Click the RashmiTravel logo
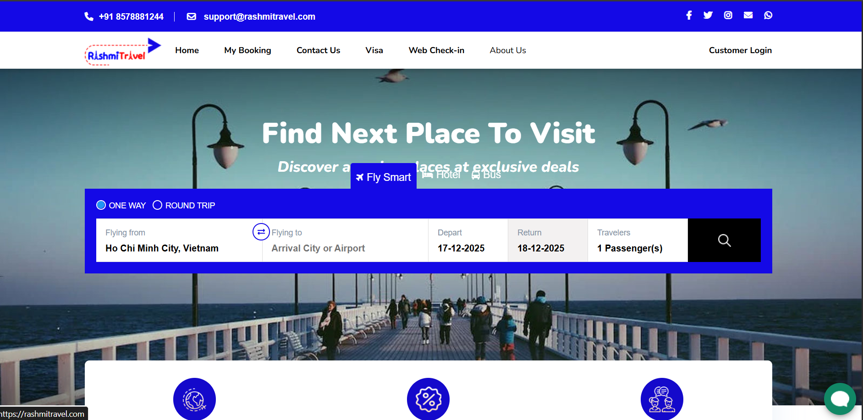Image resolution: width=863 pixels, height=420 pixels. click(x=123, y=51)
